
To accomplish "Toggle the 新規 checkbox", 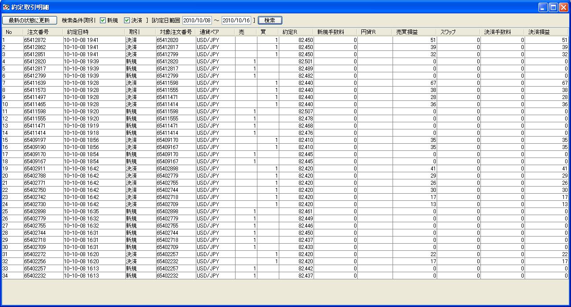I will coord(103,20).
